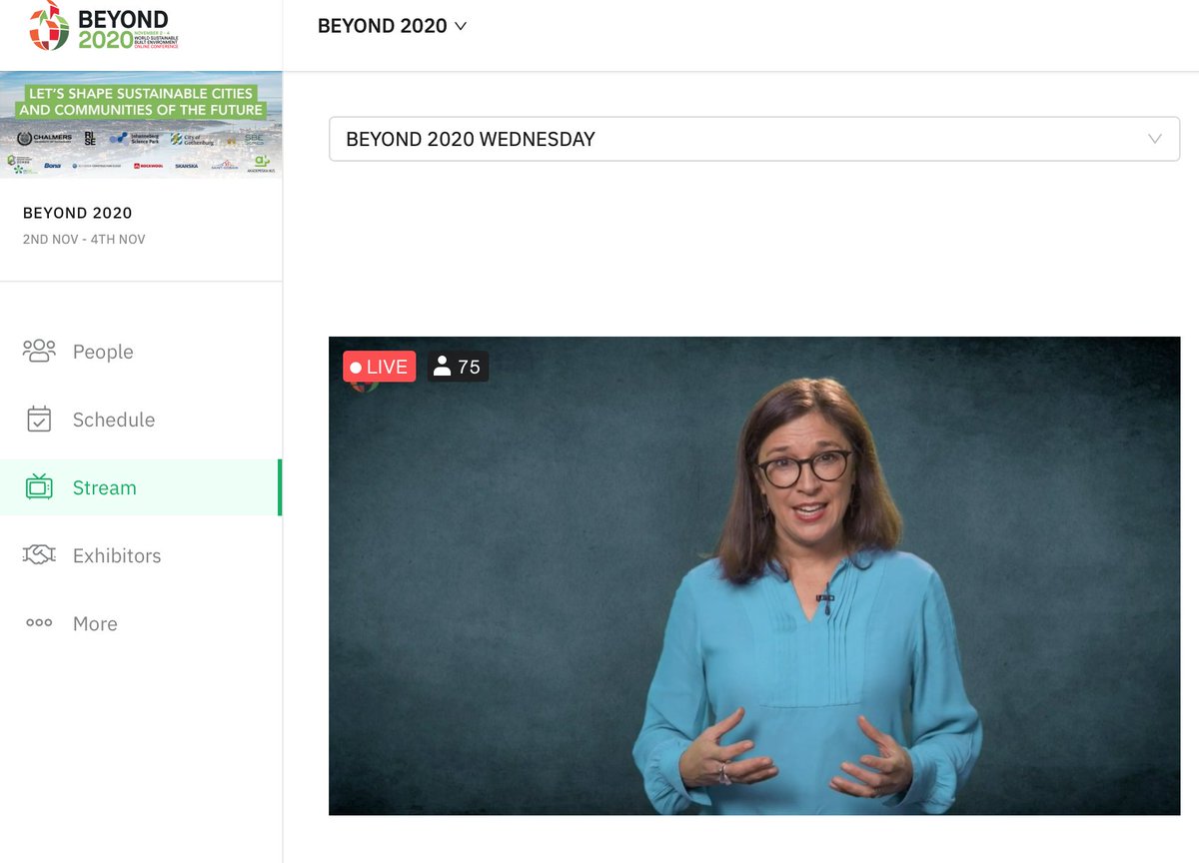The width and height of the screenshot is (1199, 863).
Task: Click the live video stream player
Action: tap(754, 575)
